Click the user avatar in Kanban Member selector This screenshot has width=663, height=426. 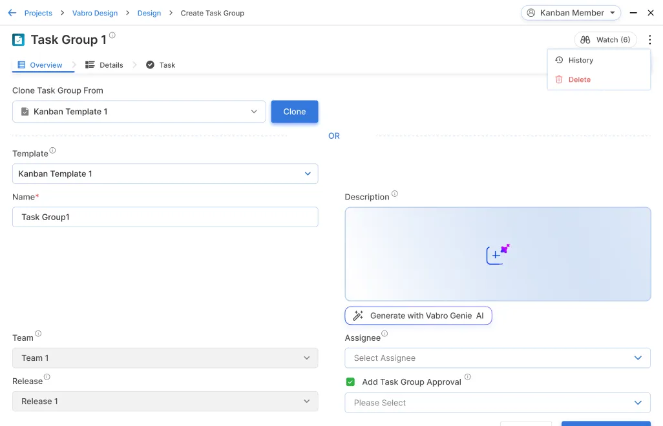pyautogui.click(x=531, y=12)
